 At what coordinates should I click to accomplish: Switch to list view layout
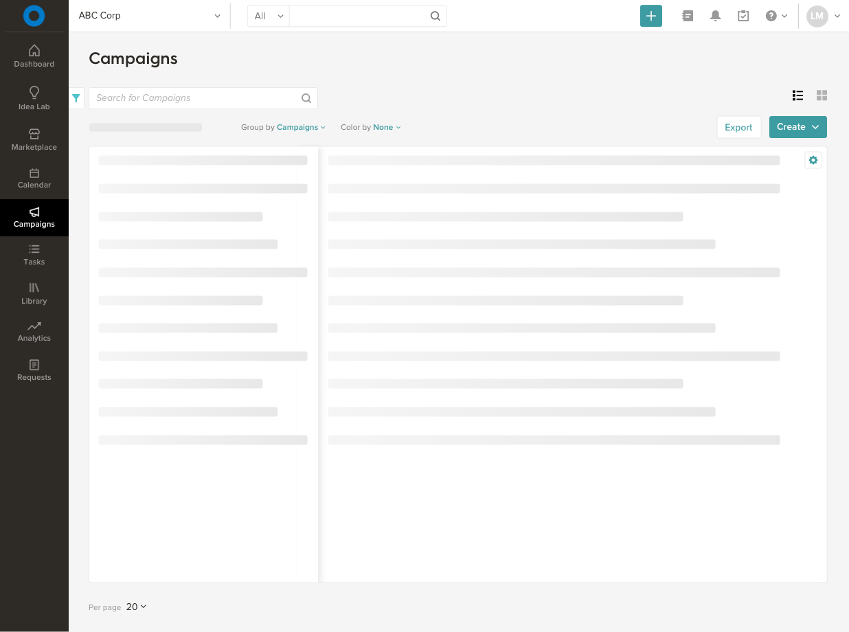tap(797, 95)
